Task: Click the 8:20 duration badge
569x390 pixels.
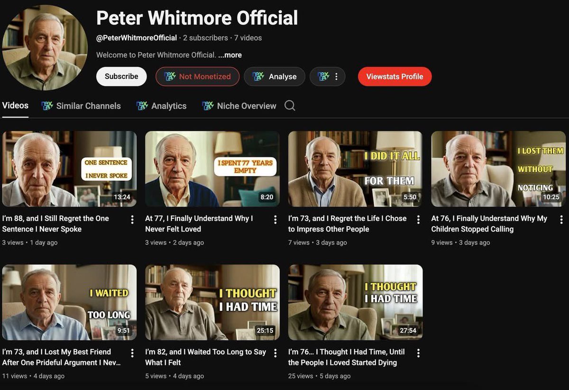Action: (267, 197)
